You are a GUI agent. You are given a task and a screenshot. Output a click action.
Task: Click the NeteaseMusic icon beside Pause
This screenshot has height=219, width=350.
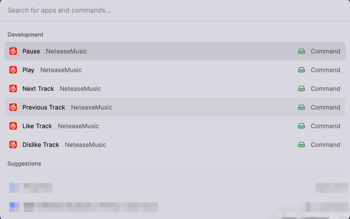[13, 51]
